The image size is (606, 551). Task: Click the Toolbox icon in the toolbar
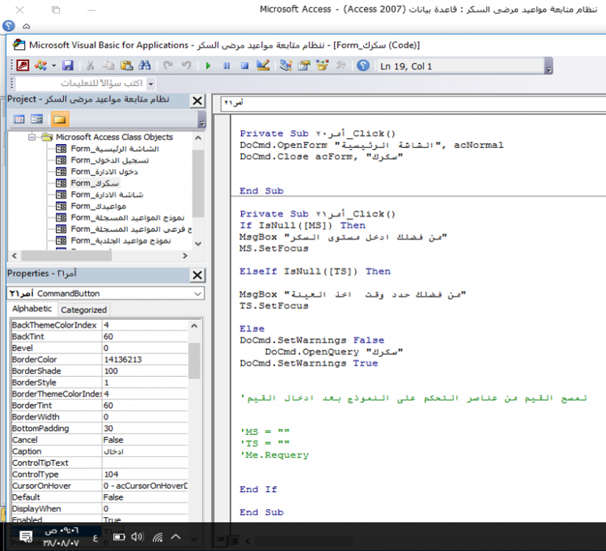coord(341,65)
